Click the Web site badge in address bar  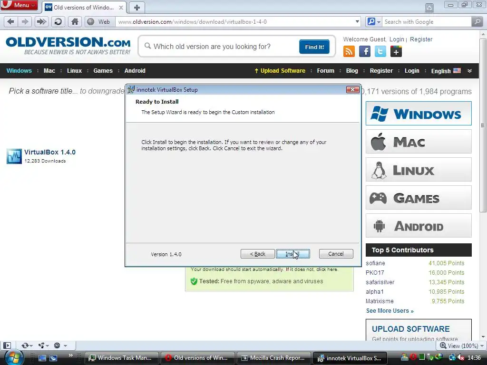(100, 22)
